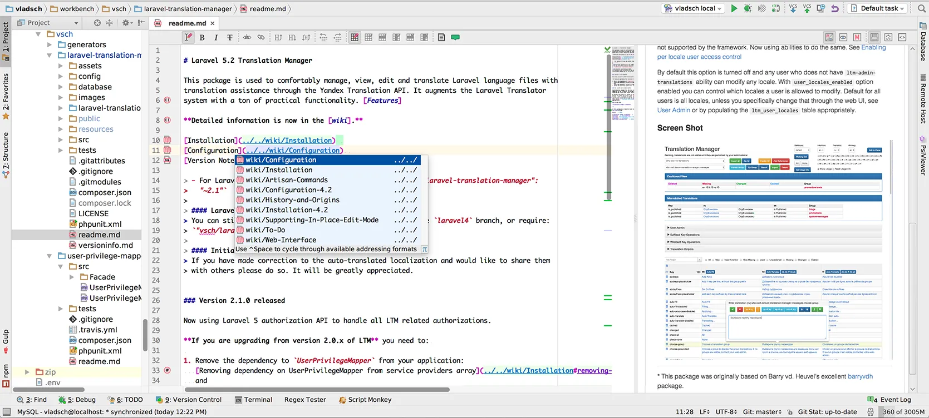The image size is (929, 418).
Task: Open the Terminal tool window tab
Action: 253,400
